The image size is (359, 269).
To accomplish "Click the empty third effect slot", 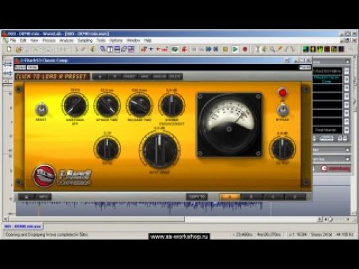I will (327, 88).
